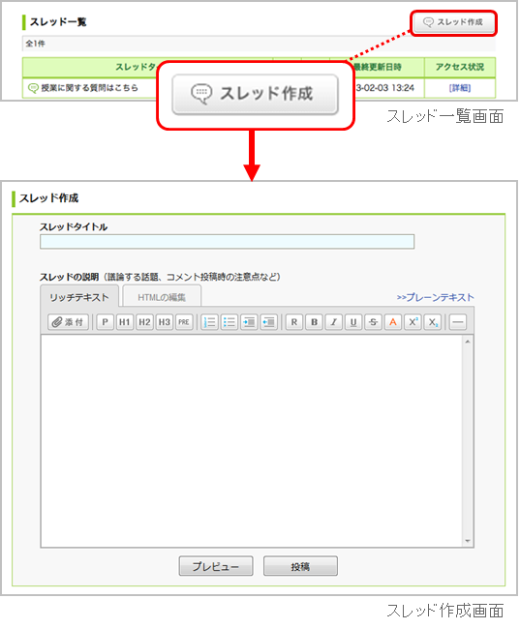Apply PRE preformatted text style
Screen dimensions: 520x629
(x=184, y=322)
